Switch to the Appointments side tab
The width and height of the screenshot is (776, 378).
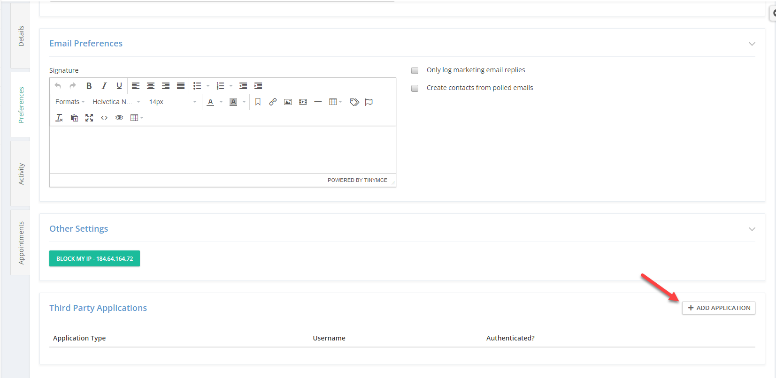pyautogui.click(x=21, y=242)
